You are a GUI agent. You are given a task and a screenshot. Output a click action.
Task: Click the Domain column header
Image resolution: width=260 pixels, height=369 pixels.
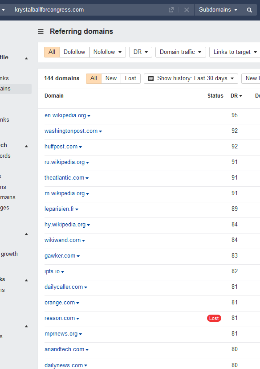[54, 96]
